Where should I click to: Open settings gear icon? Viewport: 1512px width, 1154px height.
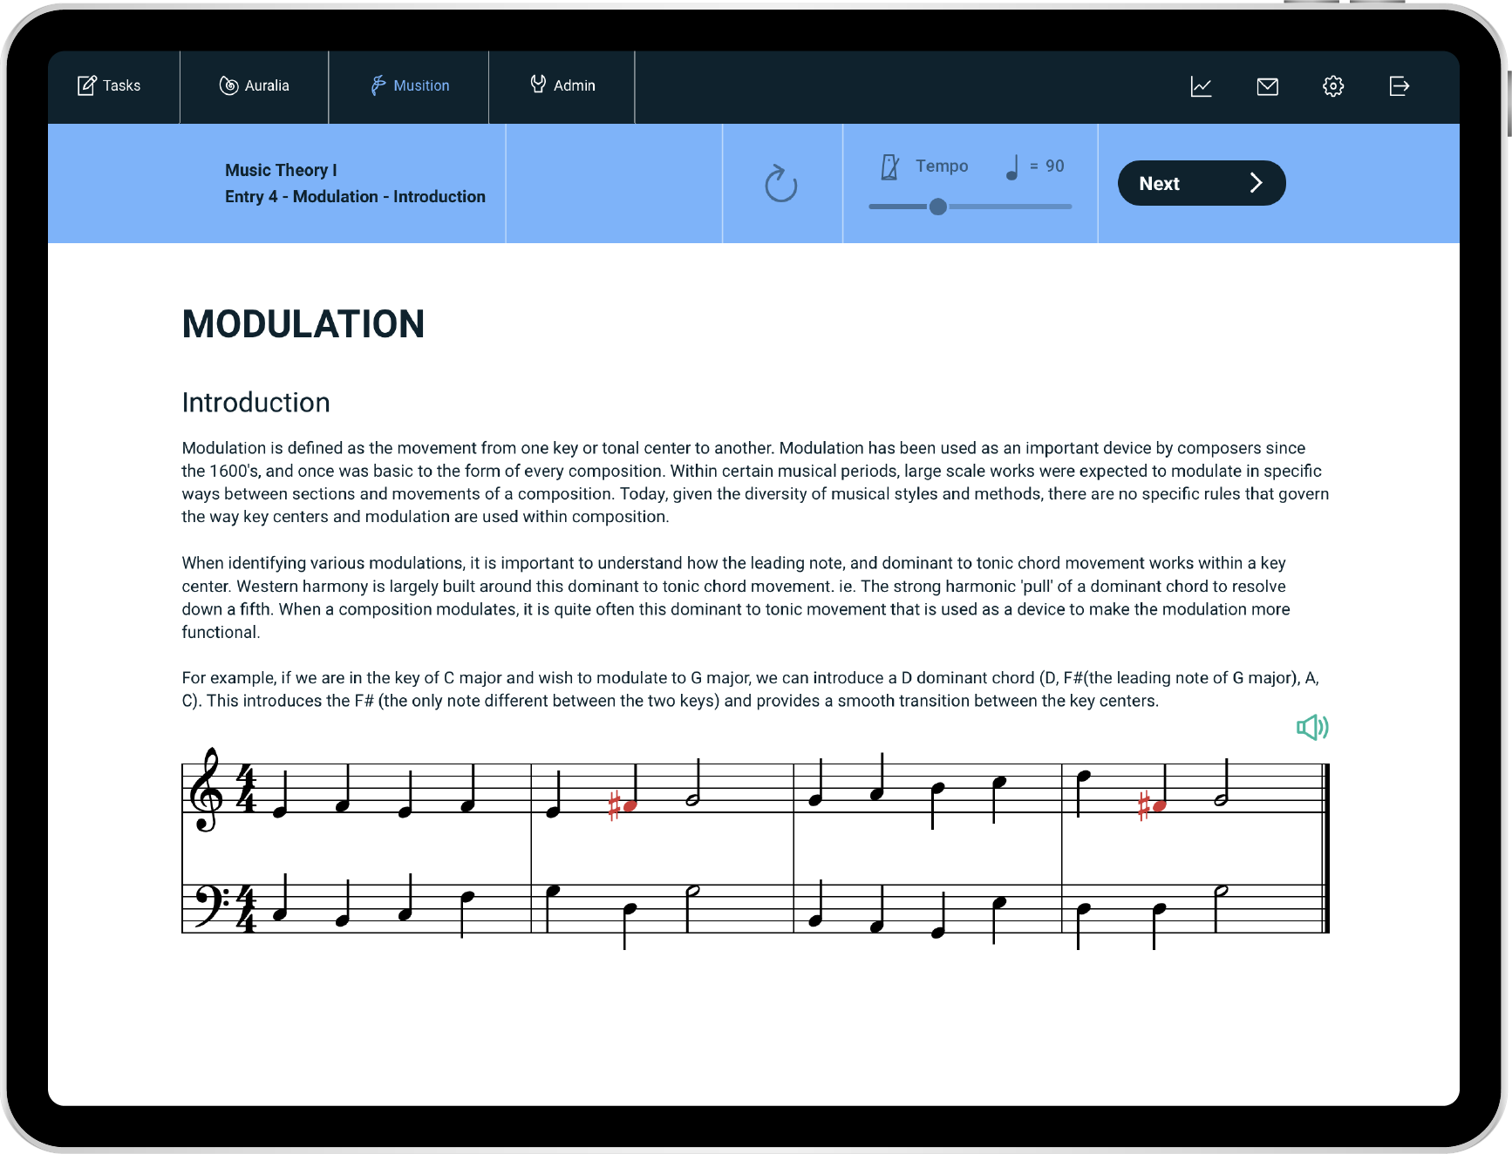1332,86
